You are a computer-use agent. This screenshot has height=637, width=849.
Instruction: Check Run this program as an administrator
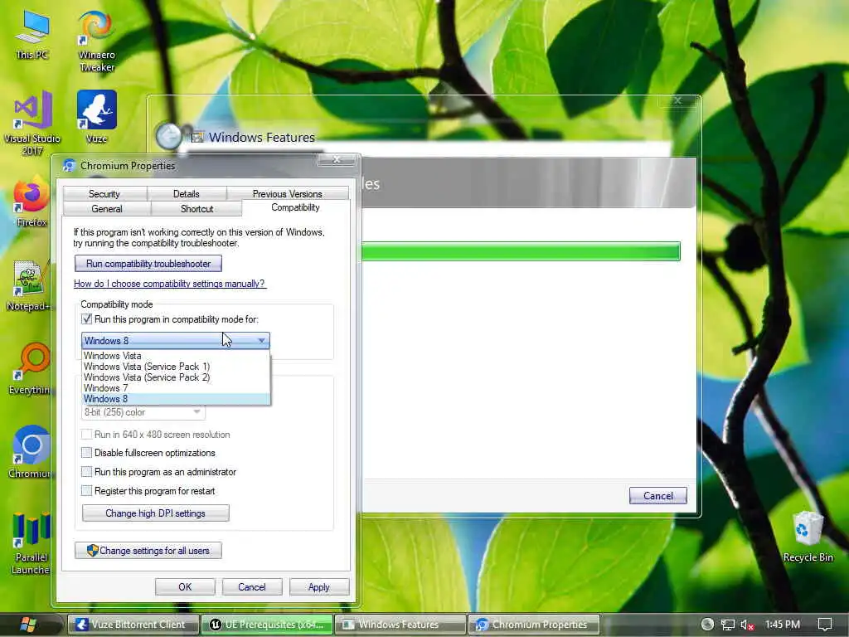86,472
